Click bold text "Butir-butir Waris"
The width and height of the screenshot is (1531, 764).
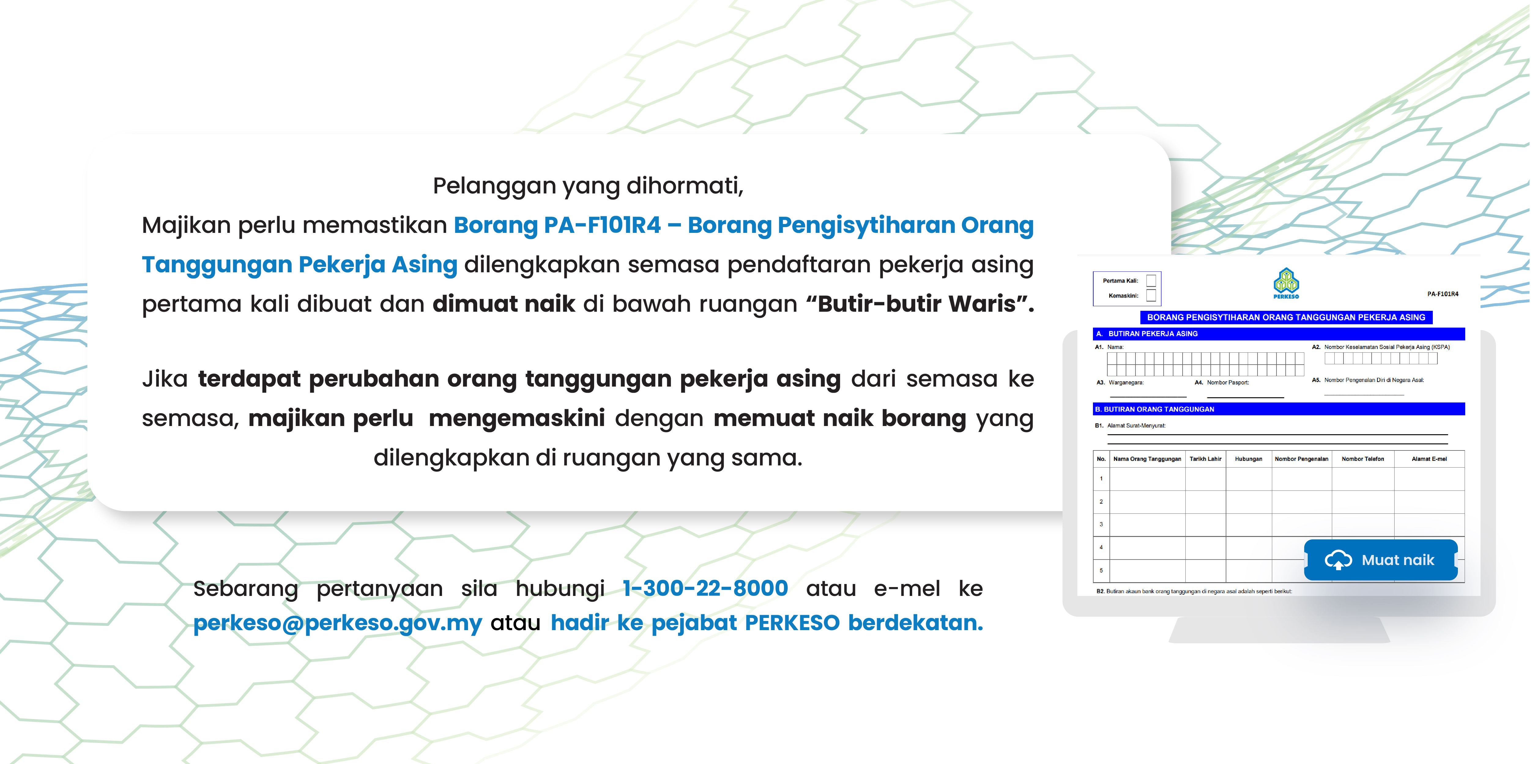pyautogui.click(x=920, y=303)
